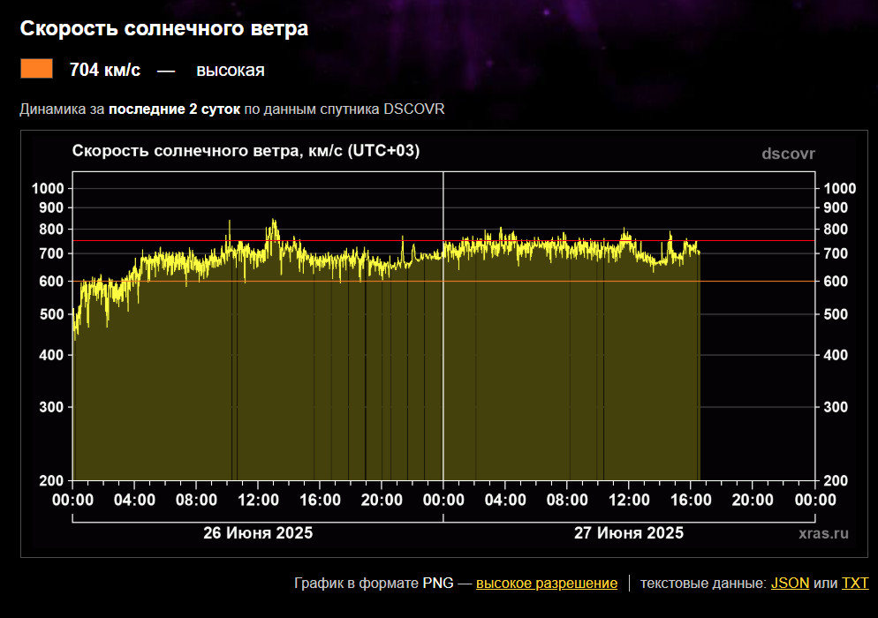Click the "600" label on the left axis
This screenshot has height=618, width=878.
pos(52,282)
